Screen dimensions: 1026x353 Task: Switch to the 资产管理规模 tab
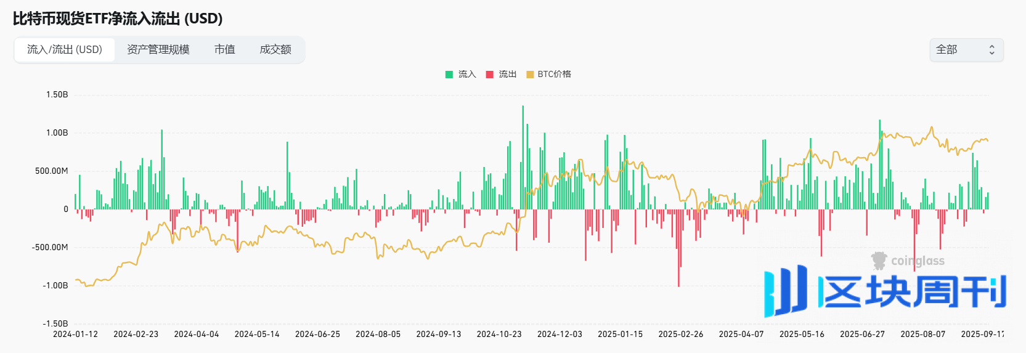pyautogui.click(x=158, y=49)
